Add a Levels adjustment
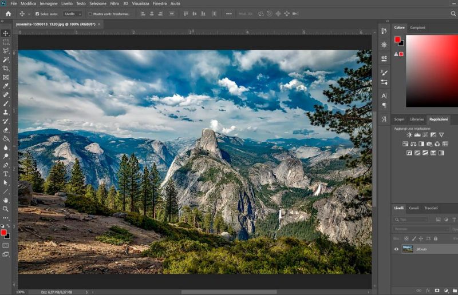The width and height of the screenshot is (458, 295). tap(417, 135)
